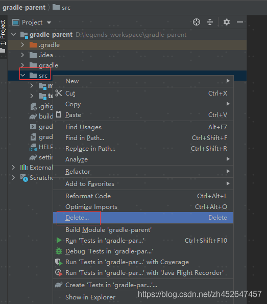Click the Refactor submenu arrow
267x304 pixels.
(228, 171)
